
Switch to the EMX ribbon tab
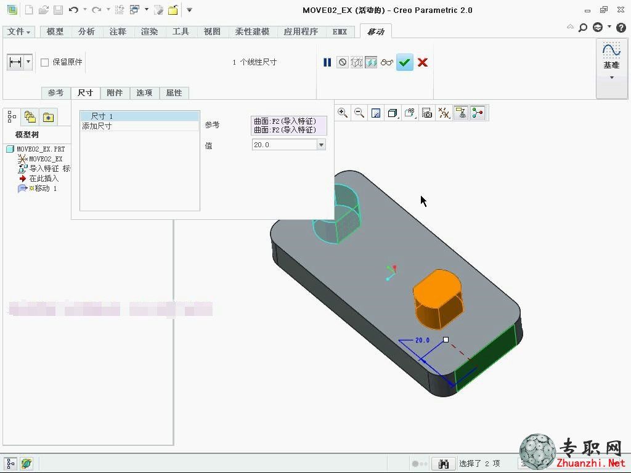(340, 31)
